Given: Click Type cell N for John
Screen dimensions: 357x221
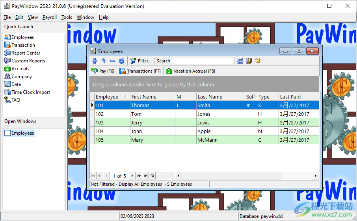Looking at the screenshot, I should 268,131.
